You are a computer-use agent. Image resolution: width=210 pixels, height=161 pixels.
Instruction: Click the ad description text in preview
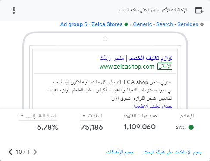(x=110, y=90)
